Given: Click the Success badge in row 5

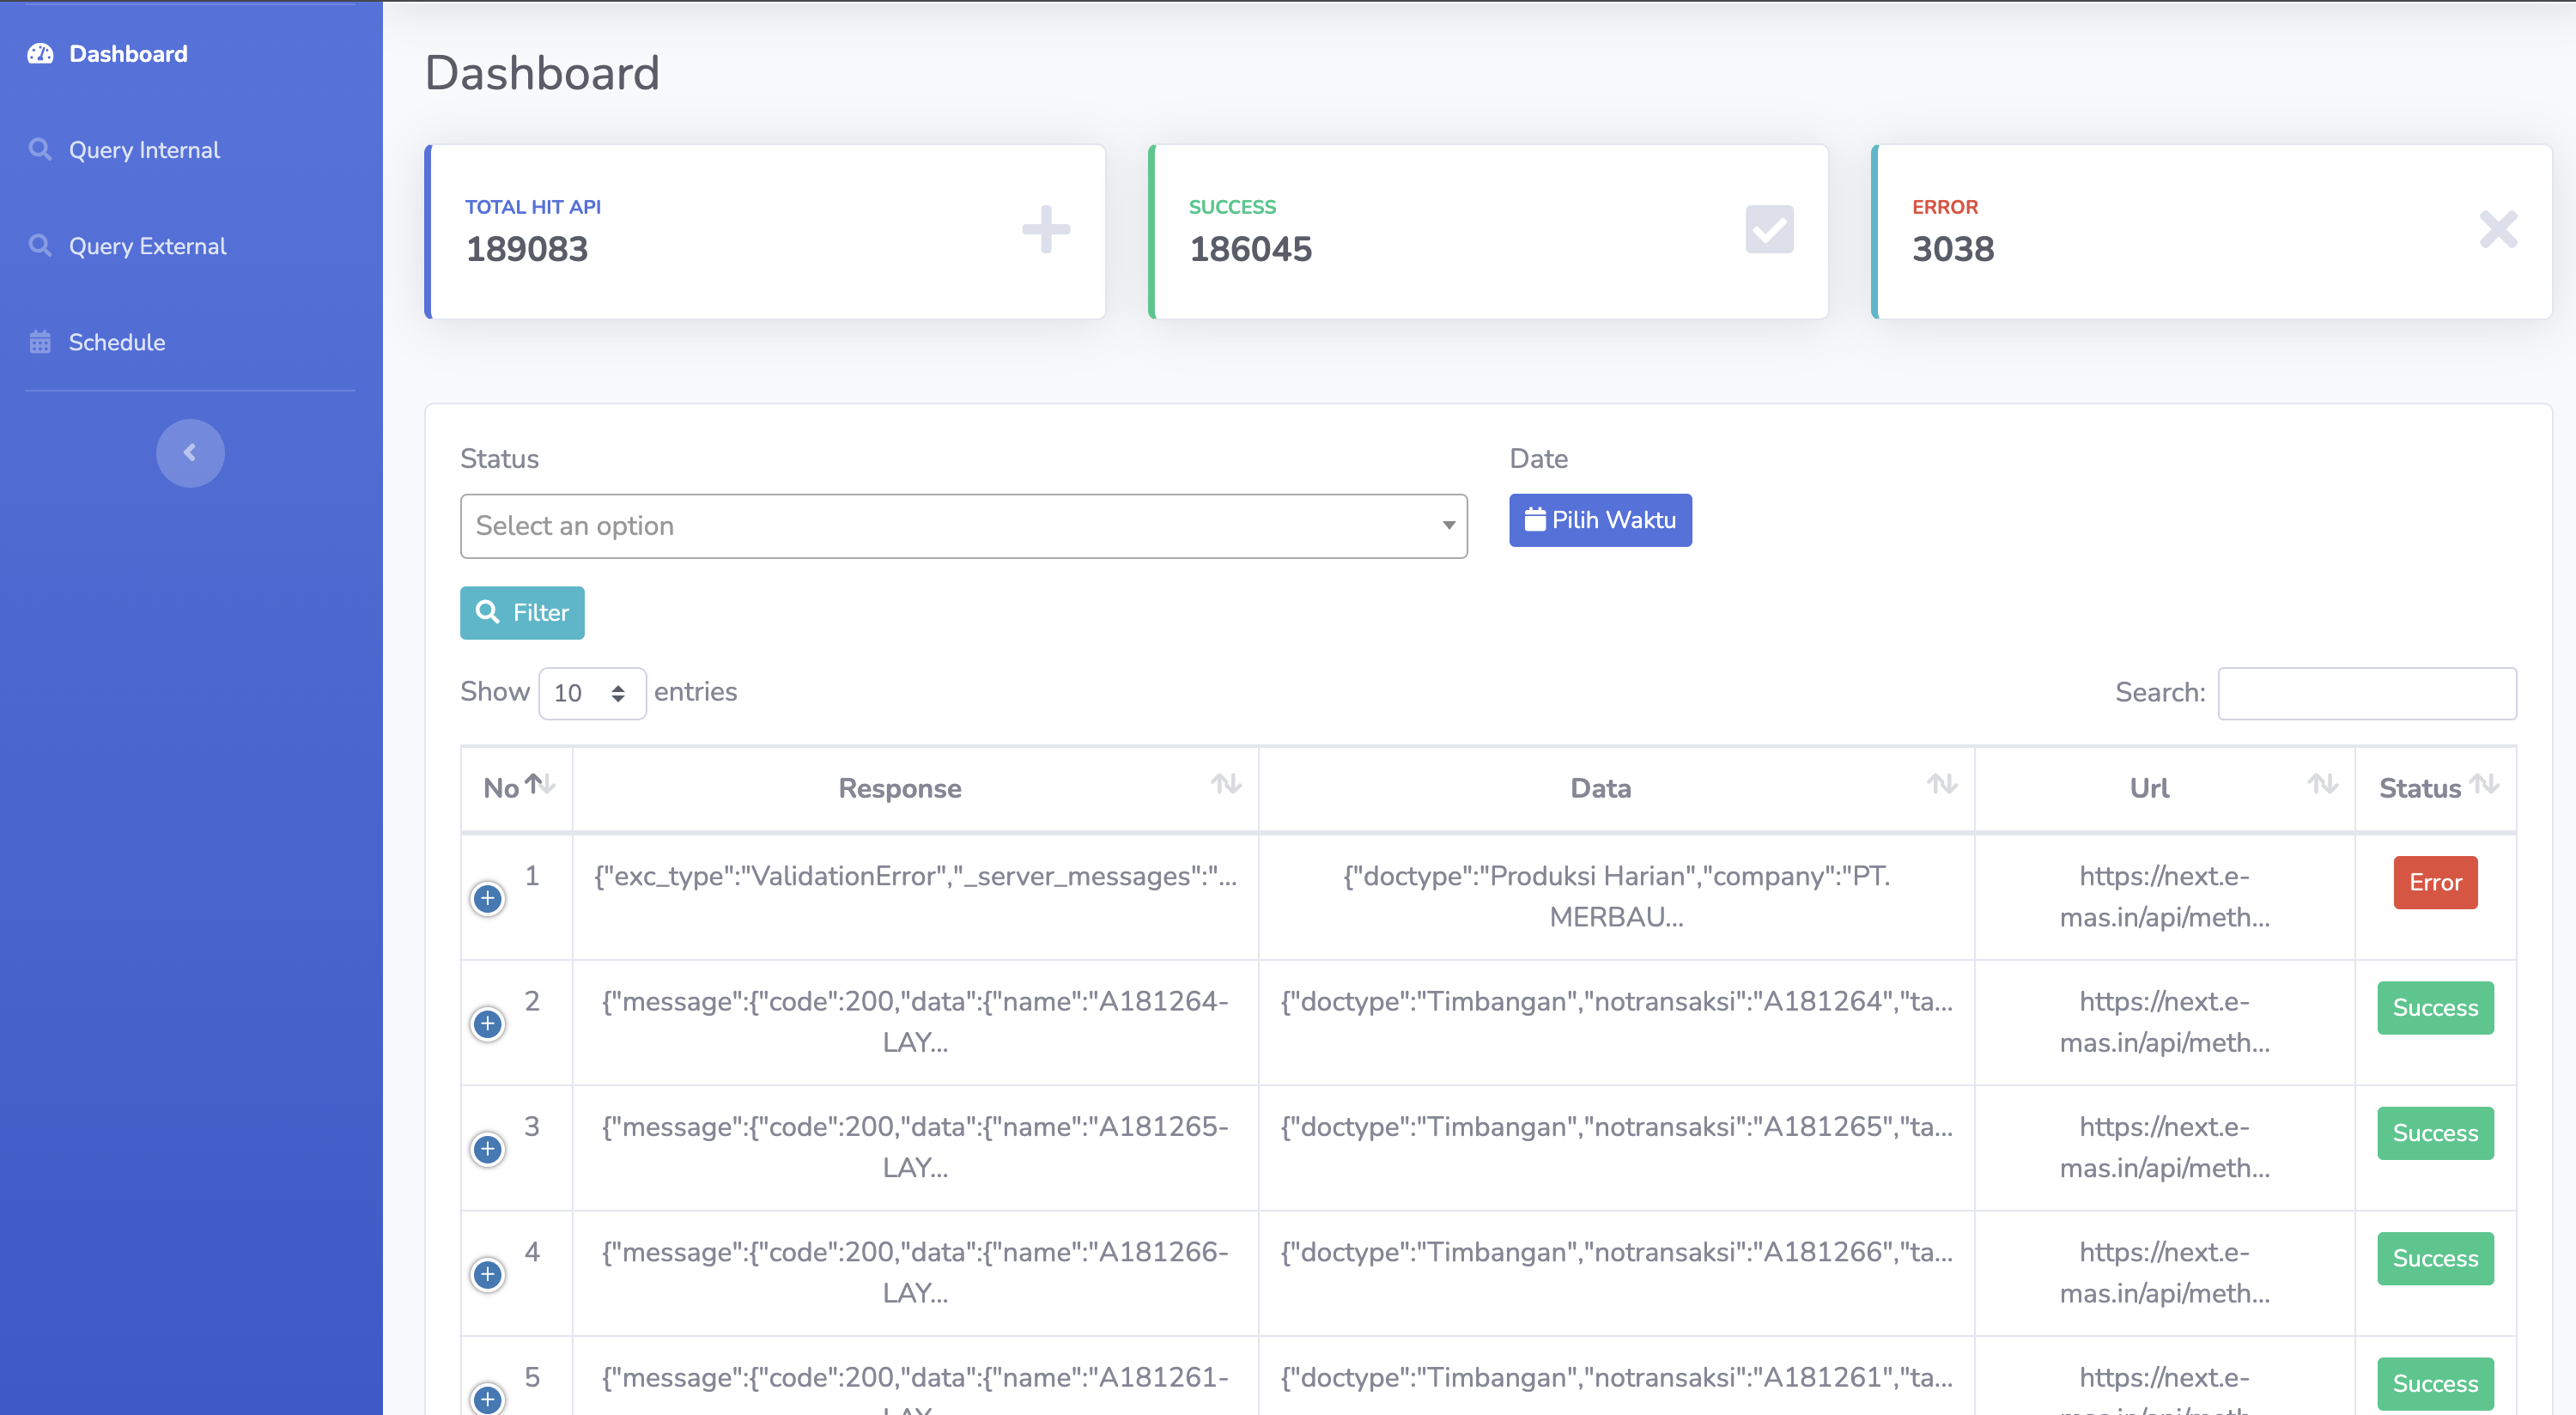Looking at the screenshot, I should [2435, 1384].
